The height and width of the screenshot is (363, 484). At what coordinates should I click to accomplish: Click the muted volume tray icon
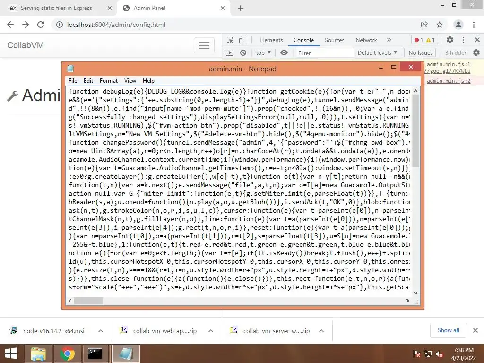[x=440, y=354]
